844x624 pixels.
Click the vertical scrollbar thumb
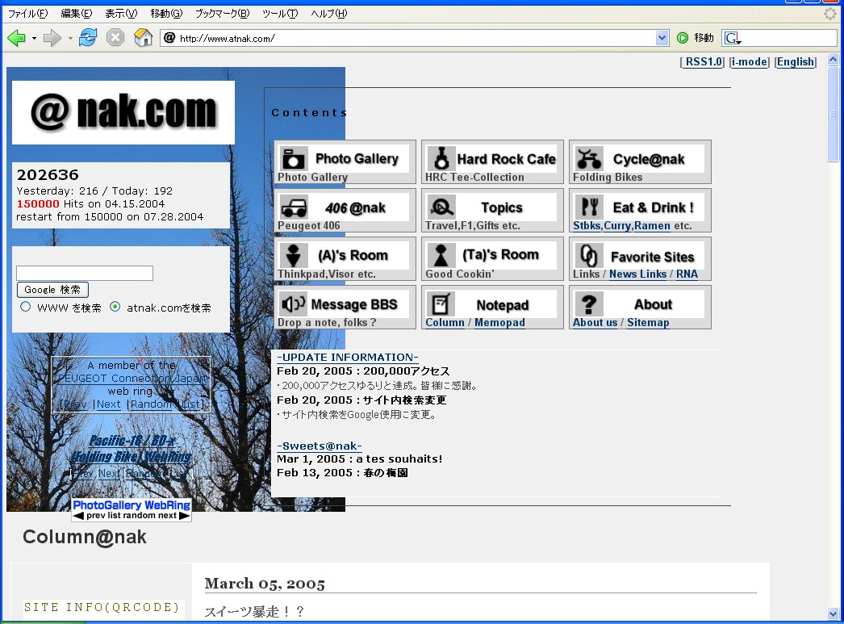pos(833,114)
